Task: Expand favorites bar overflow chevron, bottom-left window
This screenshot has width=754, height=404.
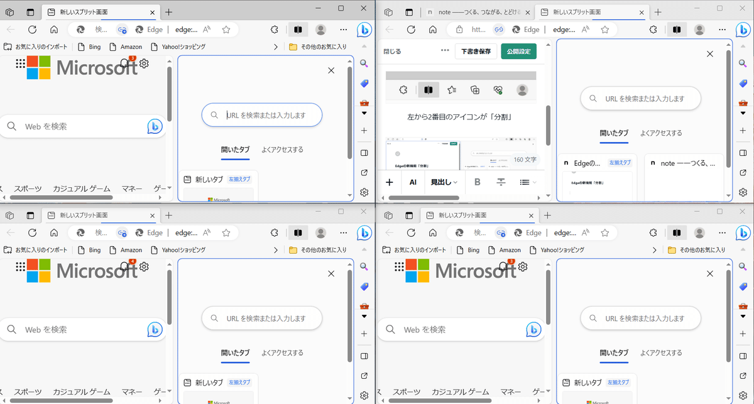Action: 276,249
